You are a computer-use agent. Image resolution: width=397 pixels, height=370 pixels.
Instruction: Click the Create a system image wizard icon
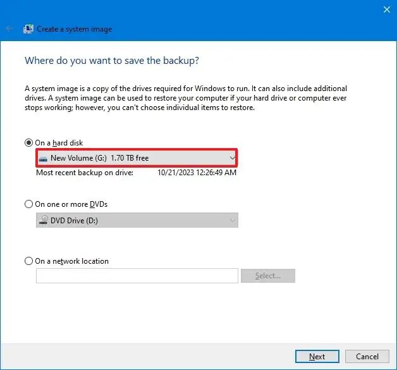pos(28,28)
